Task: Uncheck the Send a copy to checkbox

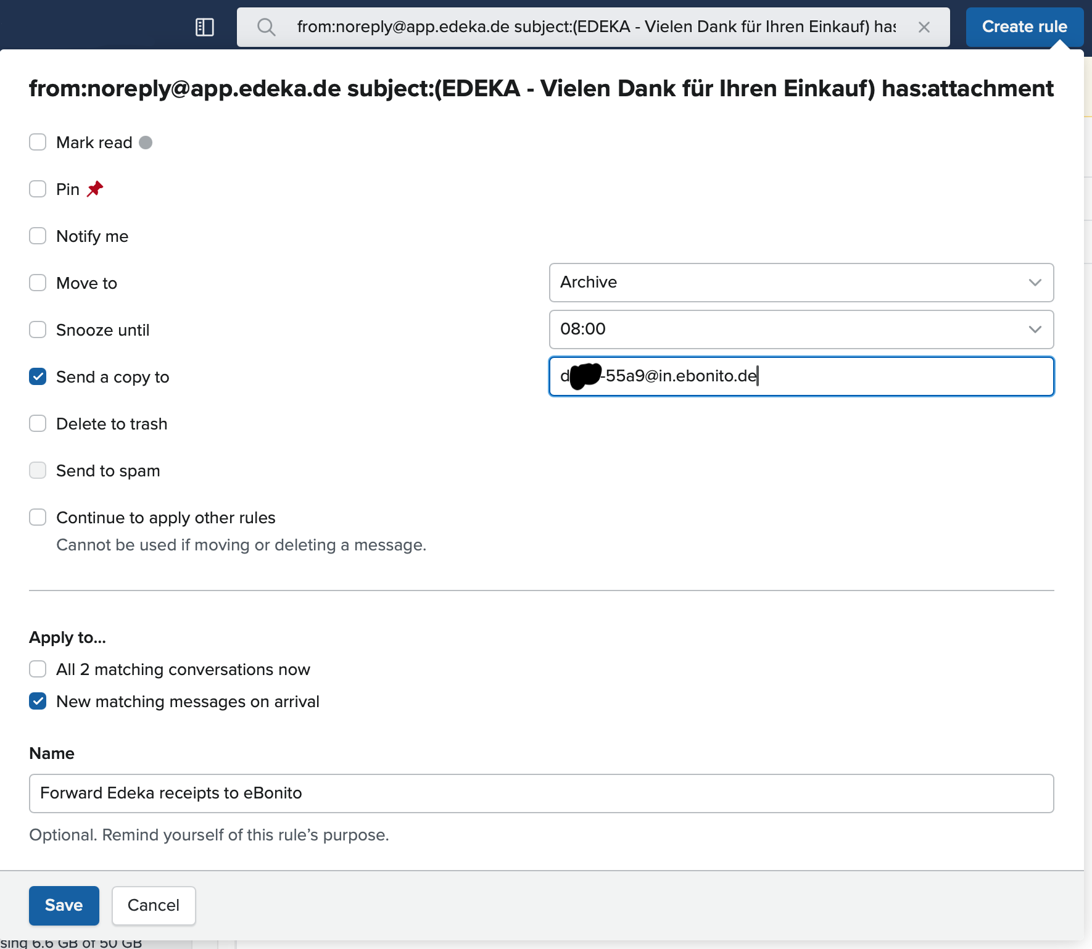Action: 38,376
